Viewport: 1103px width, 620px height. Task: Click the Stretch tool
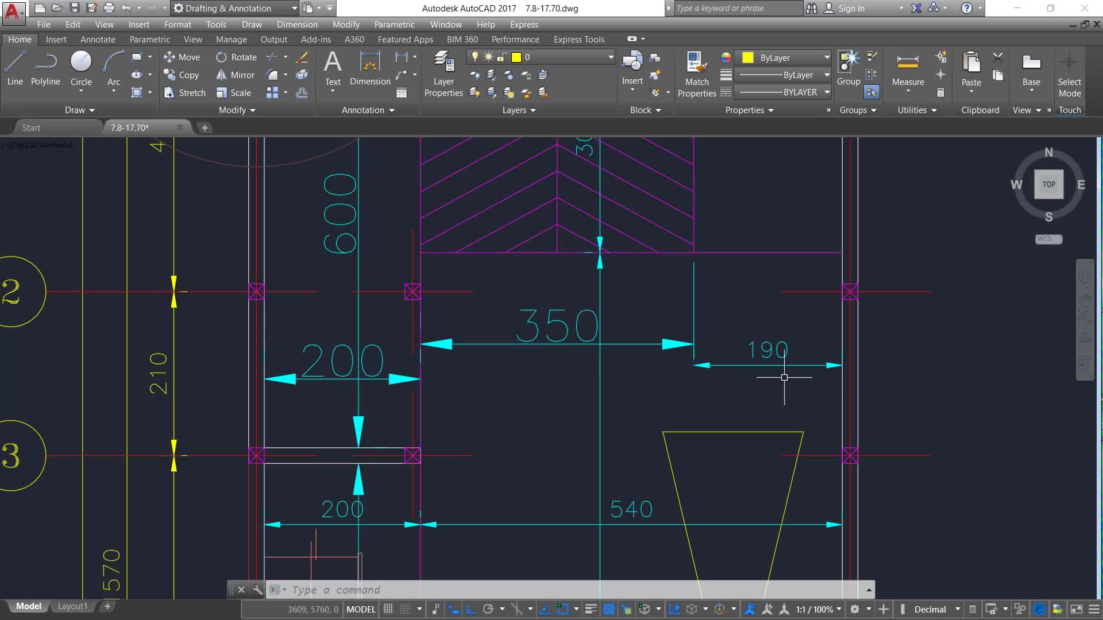point(184,93)
